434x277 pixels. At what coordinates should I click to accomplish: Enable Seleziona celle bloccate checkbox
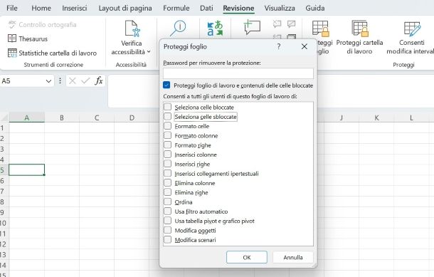click(167, 107)
